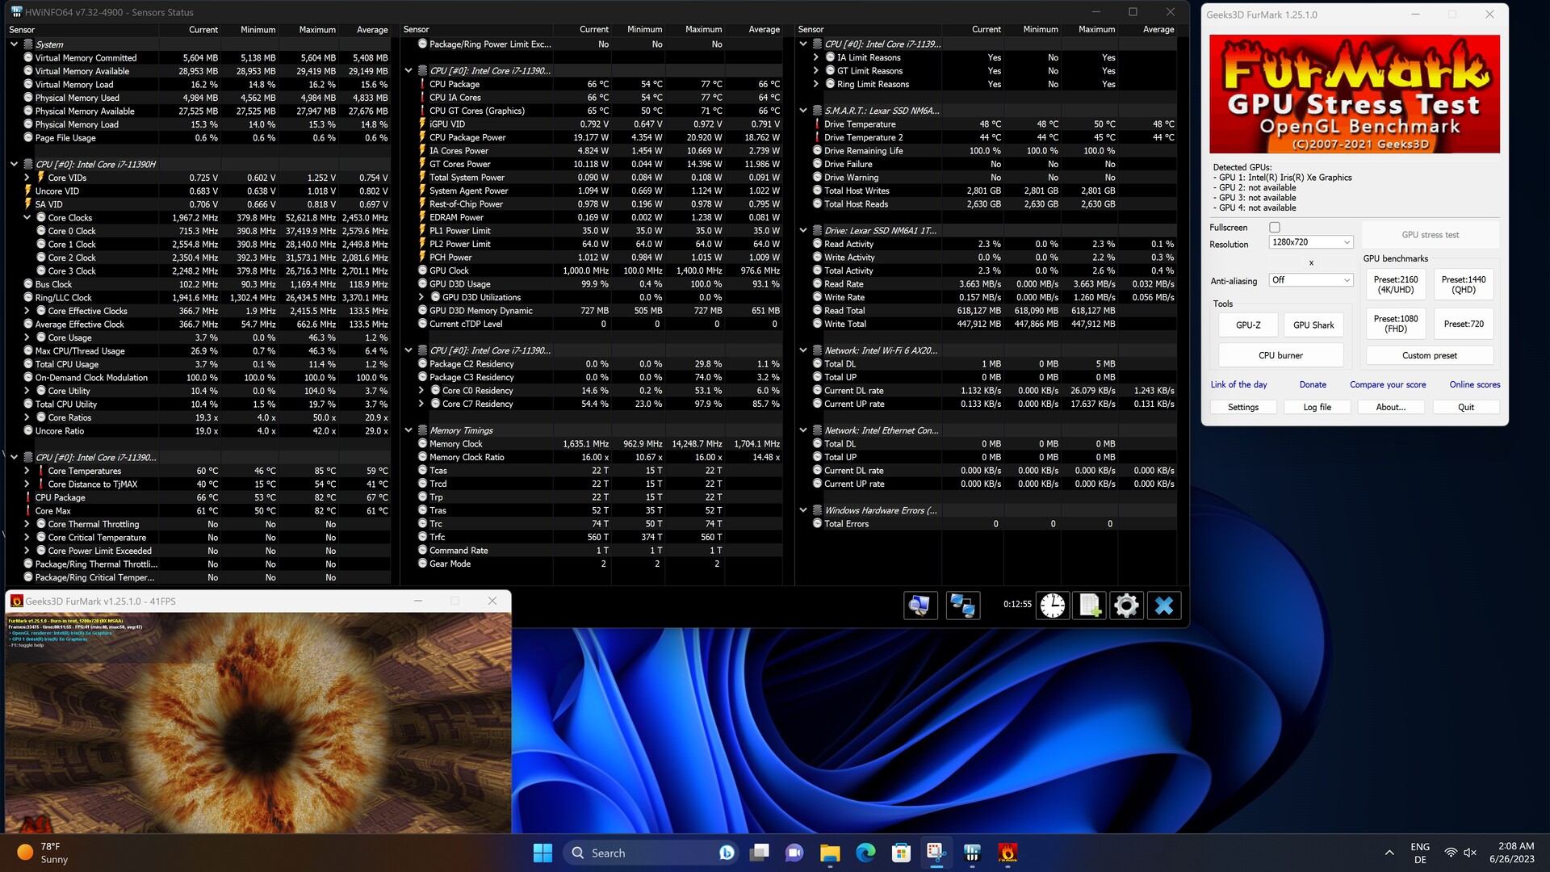Screen dimensions: 1550x872
Task: Open the Resolution 1280x720 dropdown
Action: click(x=1310, y=242)
